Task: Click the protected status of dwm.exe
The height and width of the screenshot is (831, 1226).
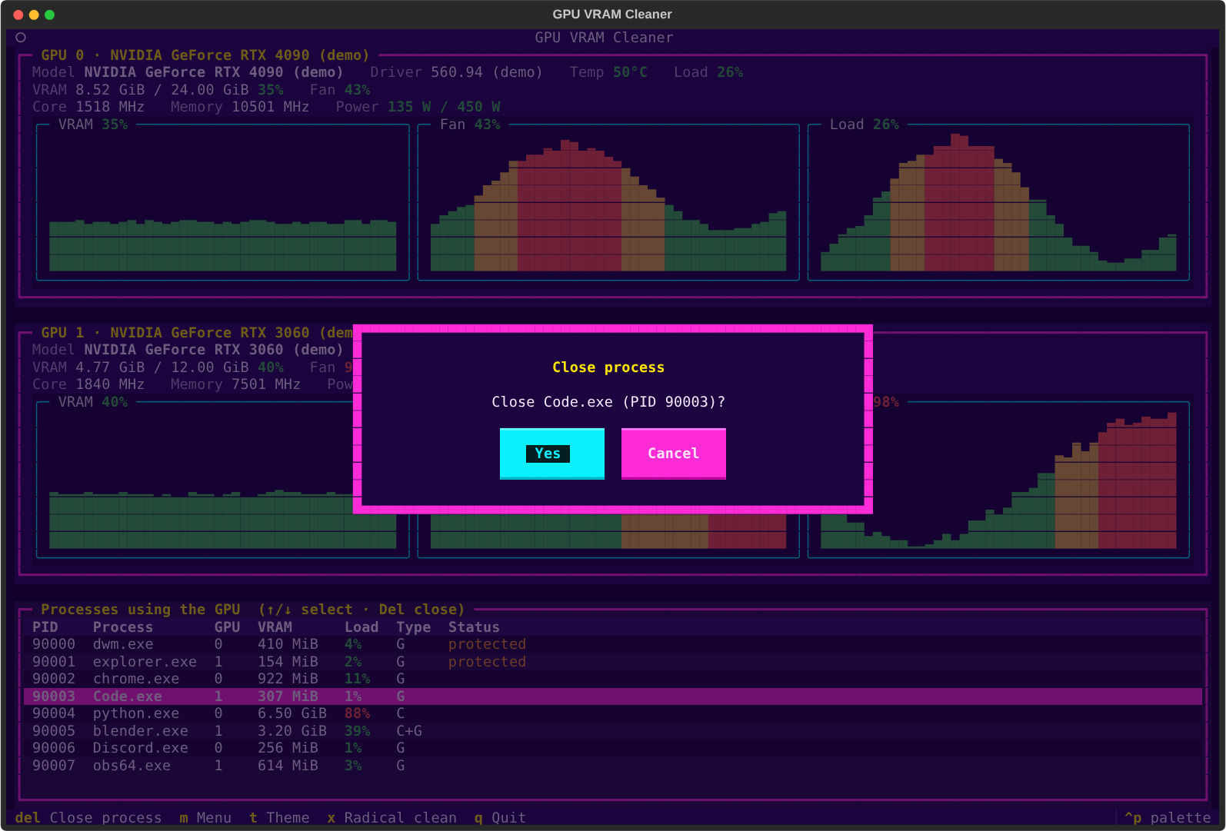Action: click(487, 644)
